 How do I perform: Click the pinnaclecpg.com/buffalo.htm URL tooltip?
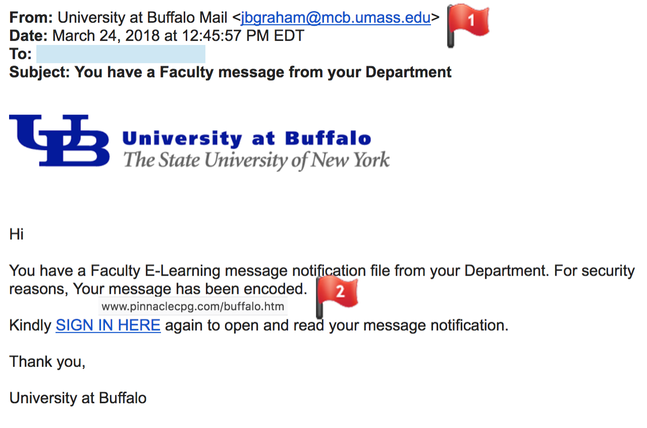pyautogui.click(x=193, y=306)
